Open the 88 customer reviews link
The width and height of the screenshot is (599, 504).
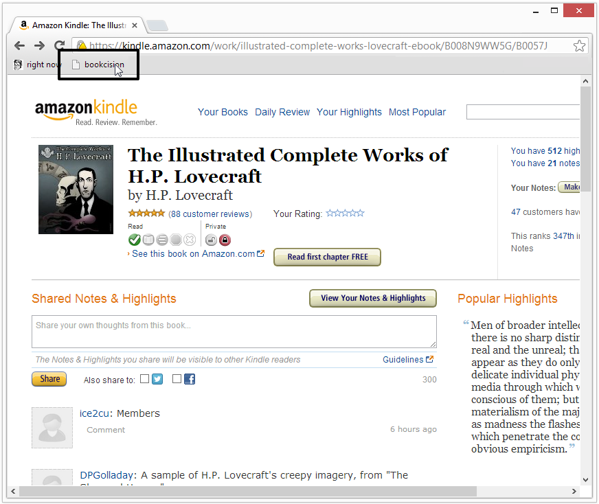tap(210, 214)
